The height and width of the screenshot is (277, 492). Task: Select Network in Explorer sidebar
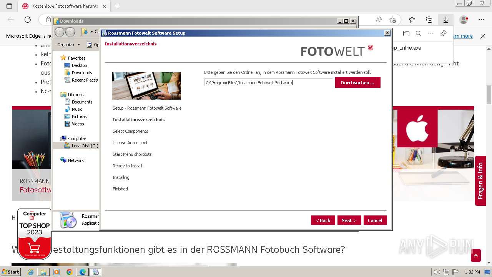[x=76, y=160]
